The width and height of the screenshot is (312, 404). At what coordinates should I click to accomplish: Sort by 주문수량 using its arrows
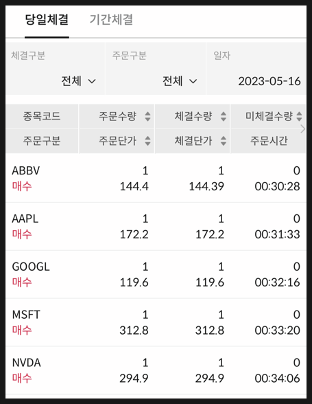coord(147,116)
